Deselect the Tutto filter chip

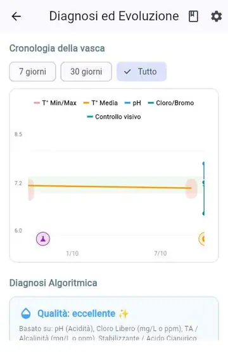[x=141, y=72]
